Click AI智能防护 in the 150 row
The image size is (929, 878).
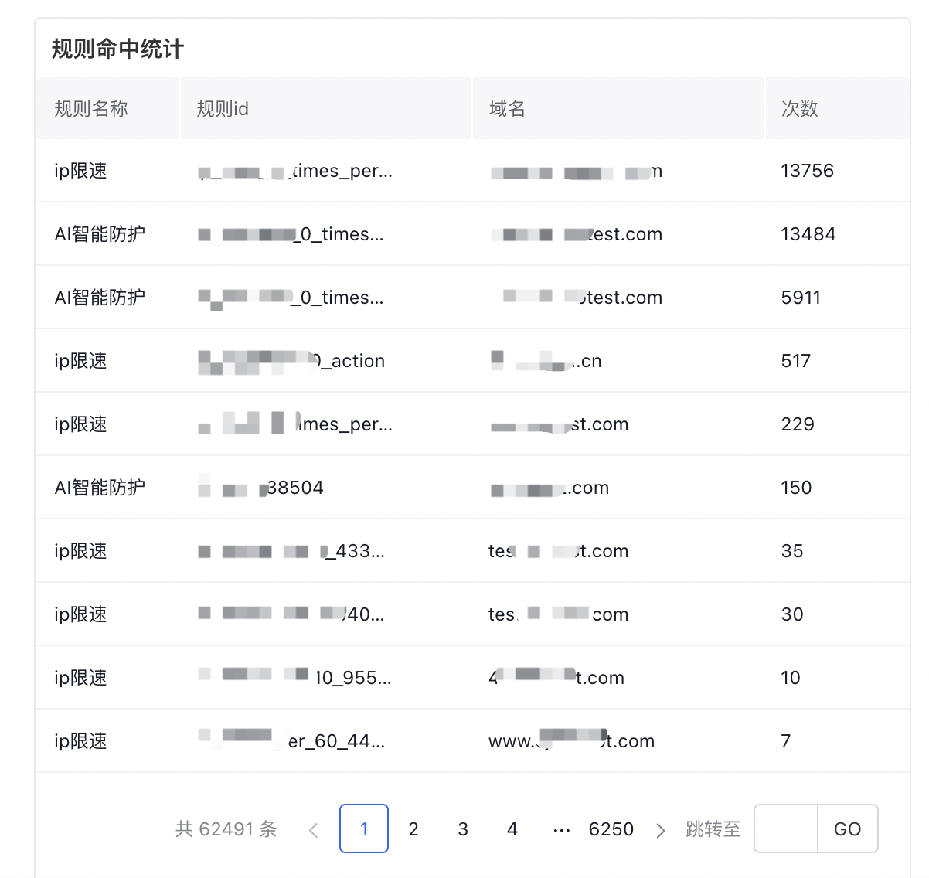(100, 488)
